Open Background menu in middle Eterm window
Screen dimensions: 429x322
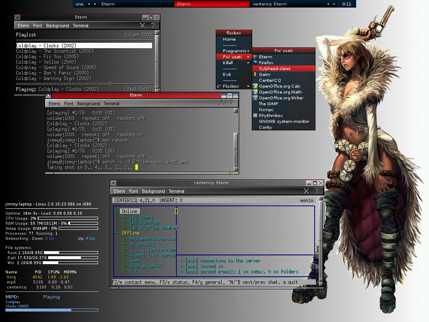coord(88,104)
